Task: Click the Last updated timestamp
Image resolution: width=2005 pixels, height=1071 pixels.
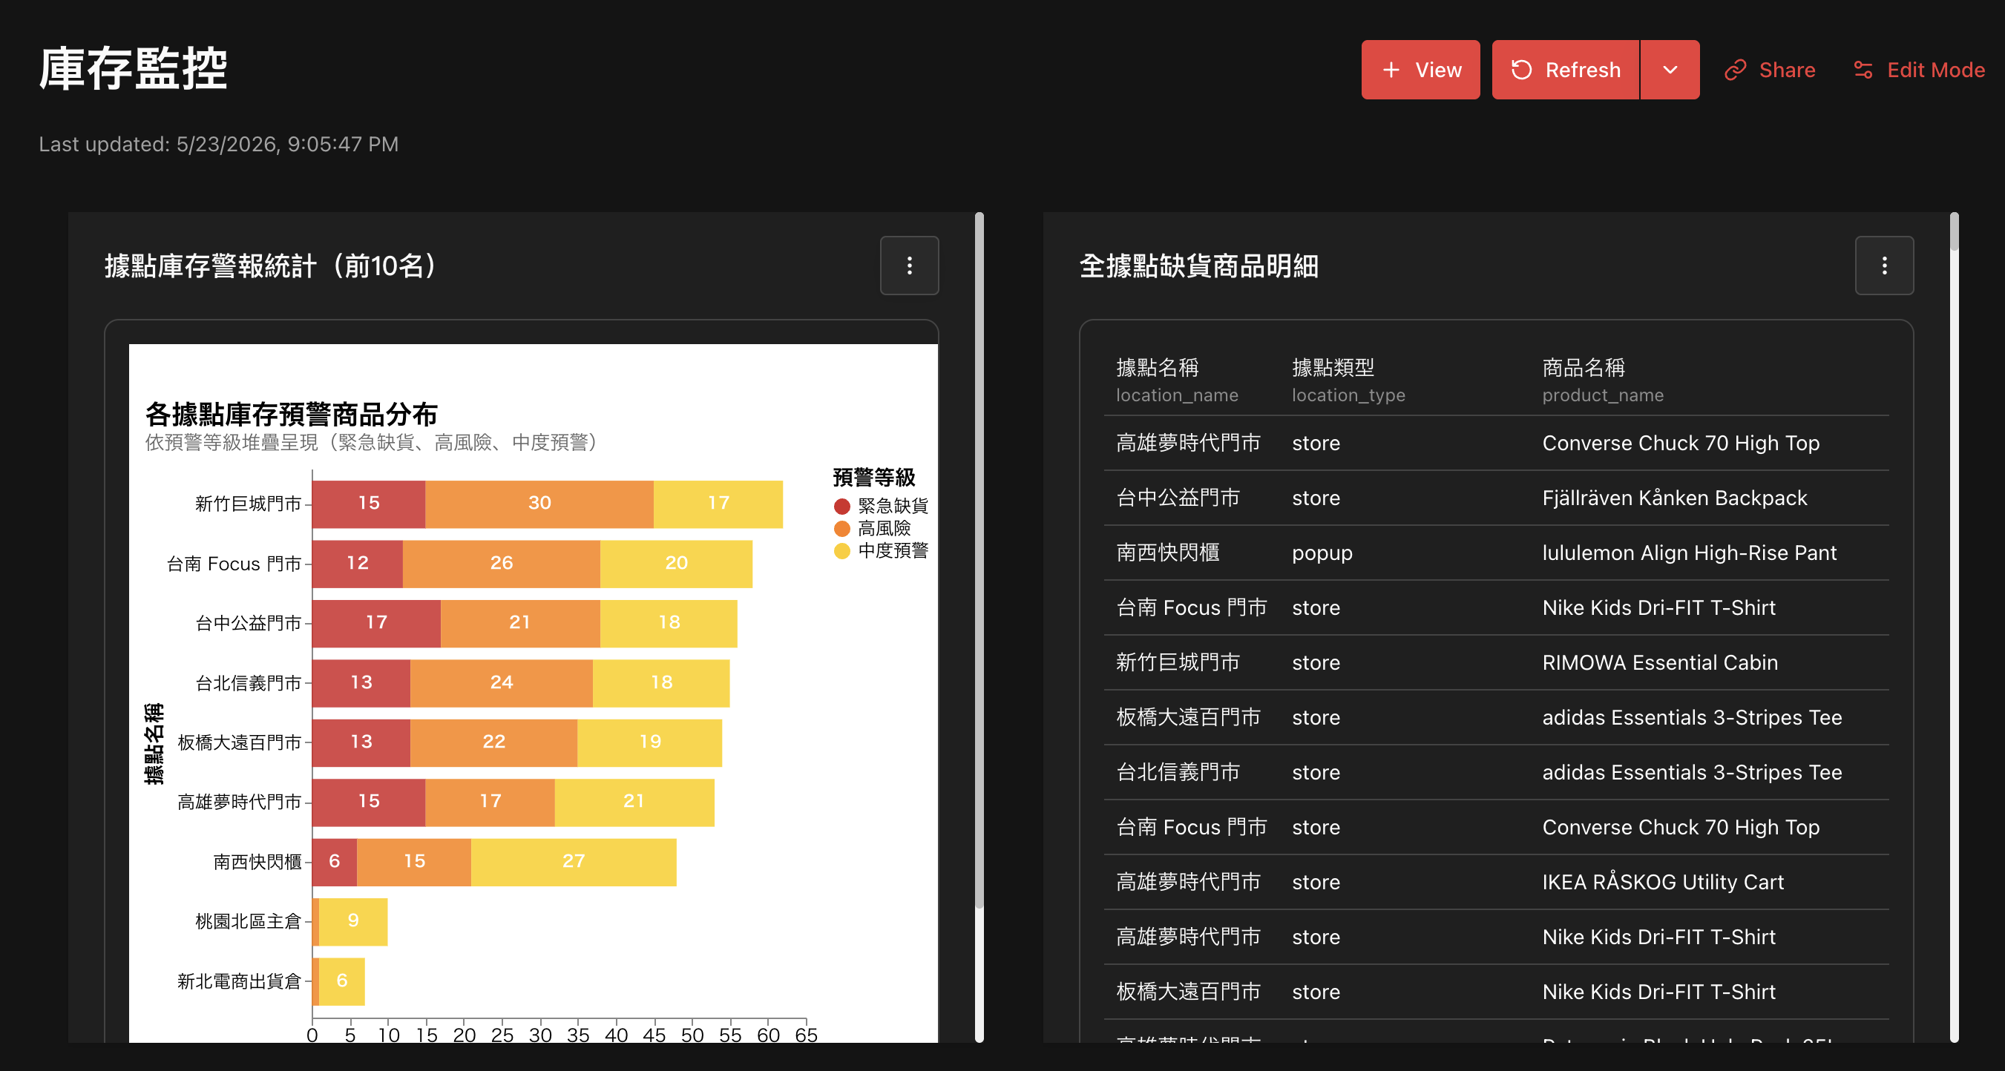Action: point(219,145)
